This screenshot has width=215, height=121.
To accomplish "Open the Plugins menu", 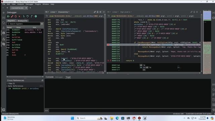I will click(x=38, y=4).
